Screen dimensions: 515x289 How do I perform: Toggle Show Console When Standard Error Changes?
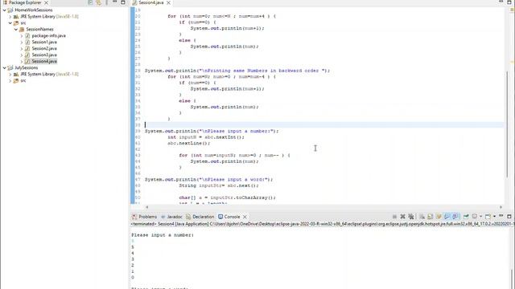455,217
